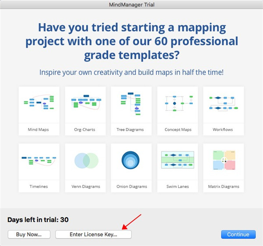This screenshot has width=263, height=246.
Task: Click the 'Timelines' caption
Action: pyautogui.click(x=39, y=186)
